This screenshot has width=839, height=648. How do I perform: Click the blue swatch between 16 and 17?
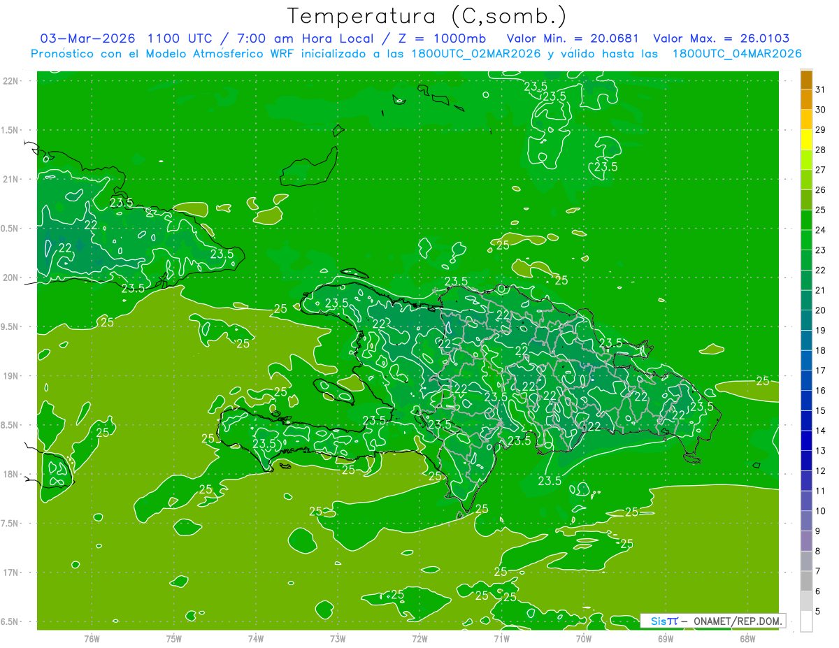pos(806,380)
